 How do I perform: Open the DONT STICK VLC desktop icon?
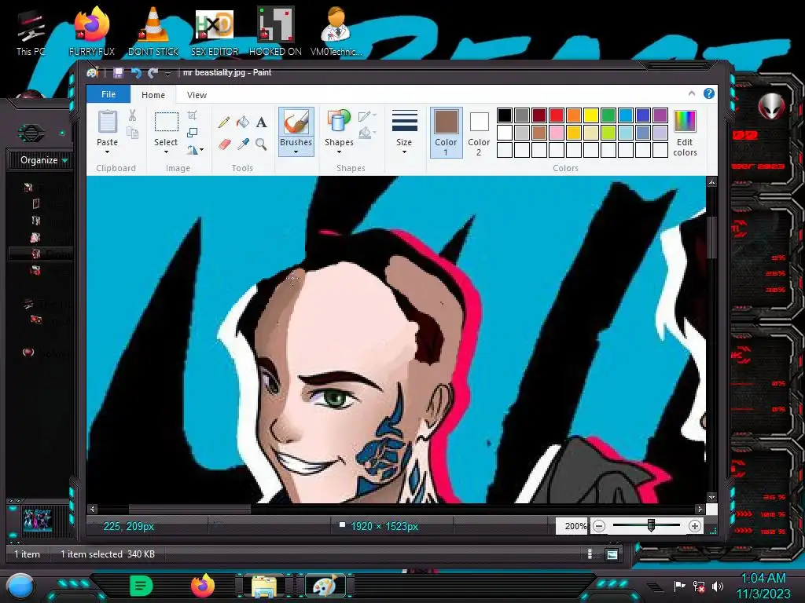[x=153, y=31]
